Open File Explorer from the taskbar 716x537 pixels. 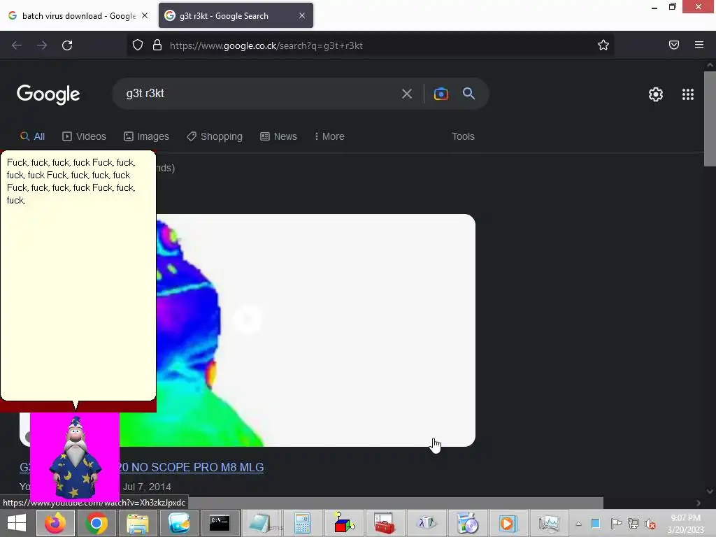point(138,523)
